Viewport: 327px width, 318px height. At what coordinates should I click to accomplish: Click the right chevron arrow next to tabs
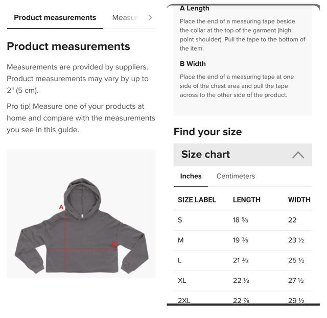[x=150, y=17]
